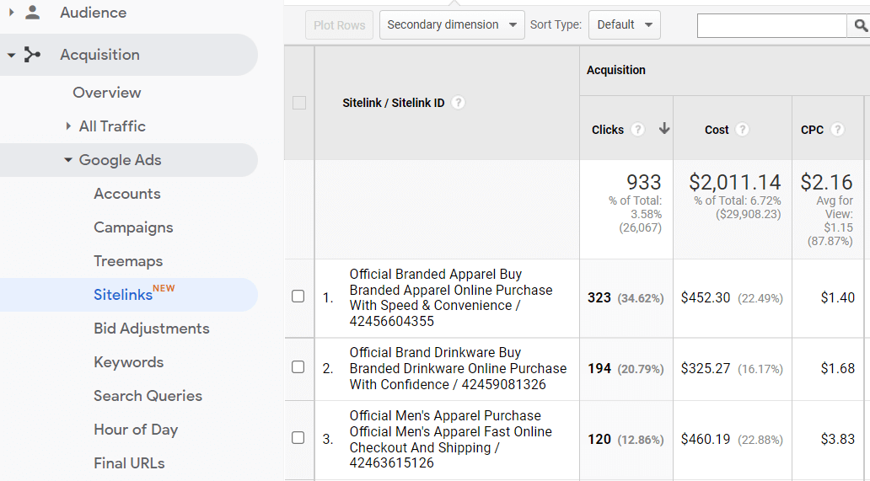The width and height of the screenshot is (870, 481).
Task: Click help icon beside Sitelink ID header
Action: [458, 103]
